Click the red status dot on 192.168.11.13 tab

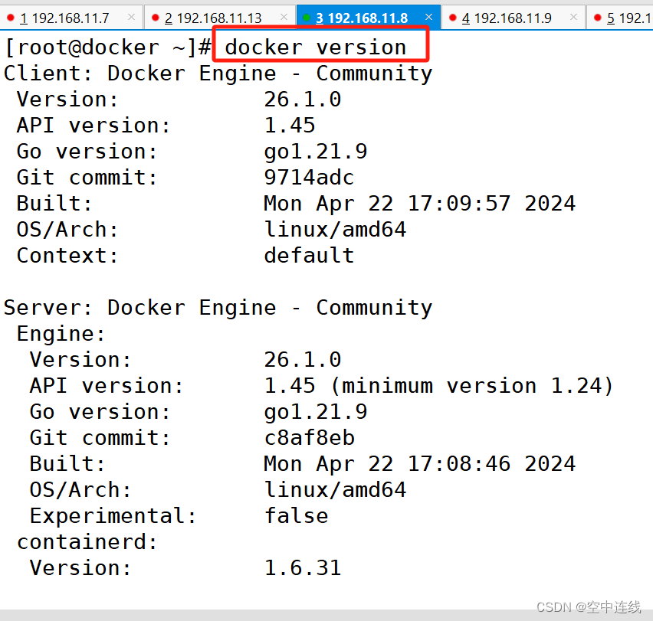pos(156,17)
